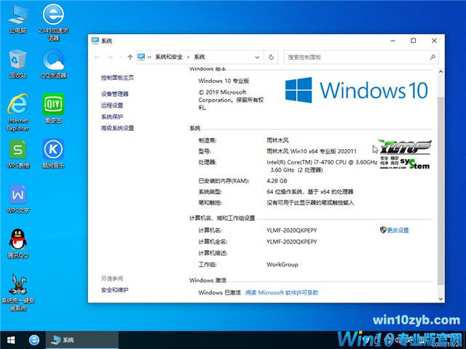Launch the iQIYI desktop app
The width and height of the screenshot is (466, 349).
coord(53,108)
